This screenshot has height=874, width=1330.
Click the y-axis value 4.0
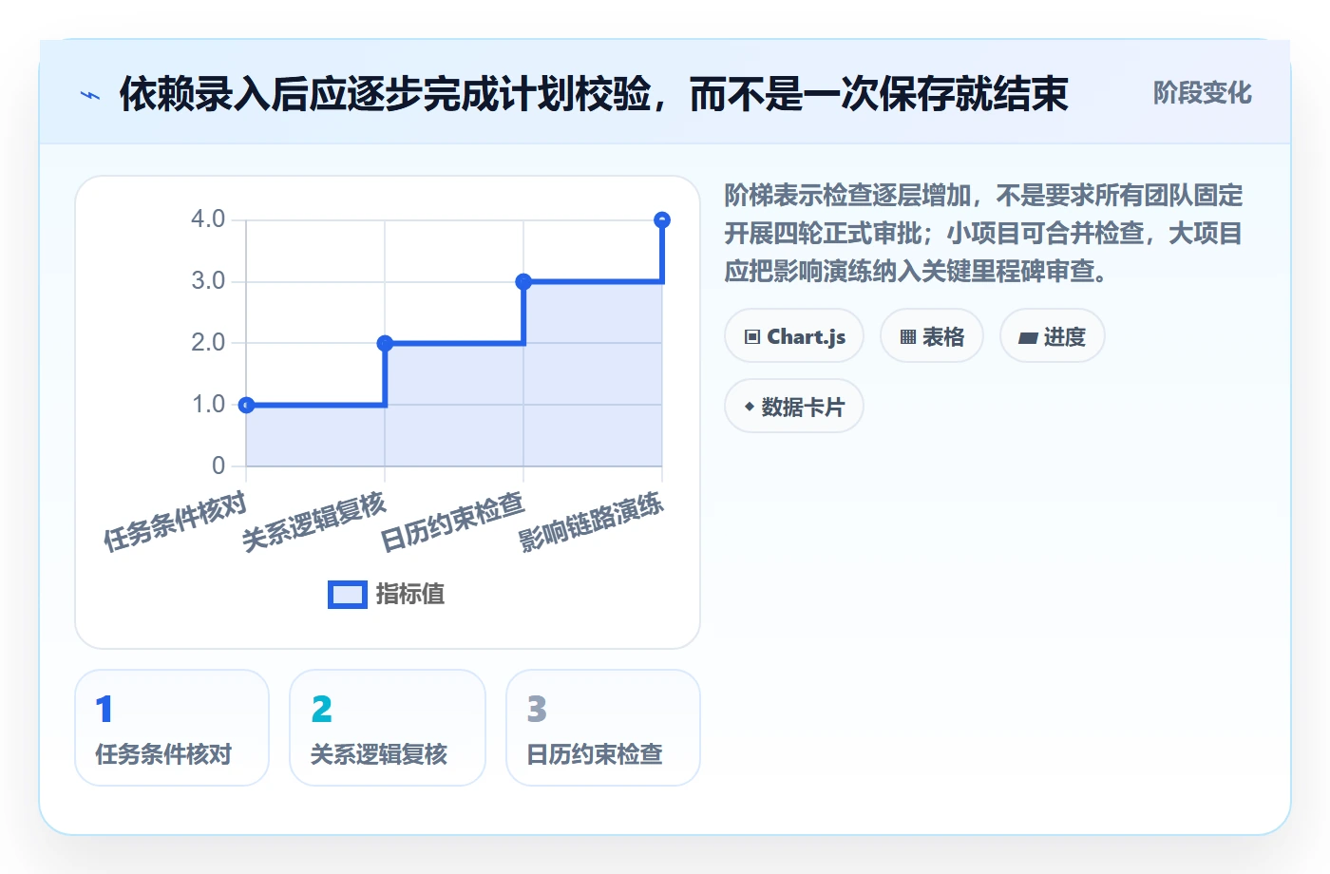pos(208,219)
